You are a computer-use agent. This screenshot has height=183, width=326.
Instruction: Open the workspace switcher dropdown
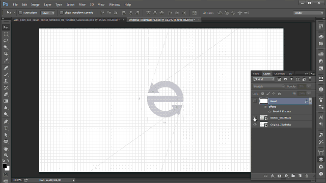309,13
